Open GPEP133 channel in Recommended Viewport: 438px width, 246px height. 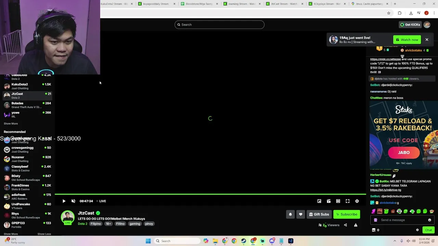point(27,224)
